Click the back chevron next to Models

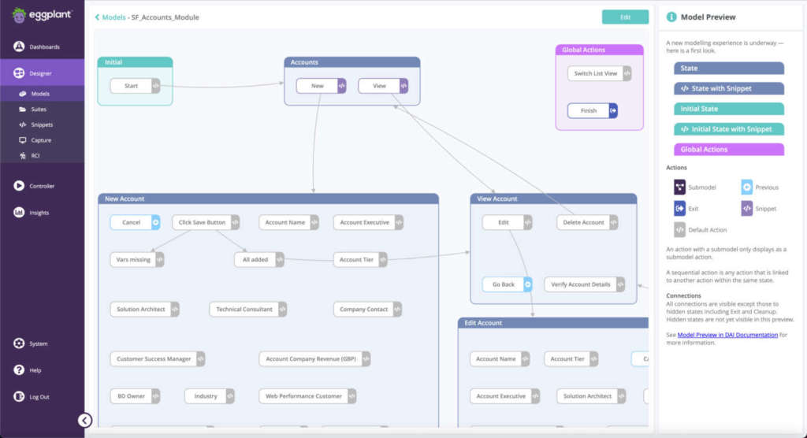[97, 17]
